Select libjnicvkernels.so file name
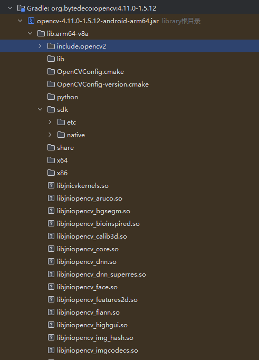This screenshot has height=360, width=259. [83, 185]
